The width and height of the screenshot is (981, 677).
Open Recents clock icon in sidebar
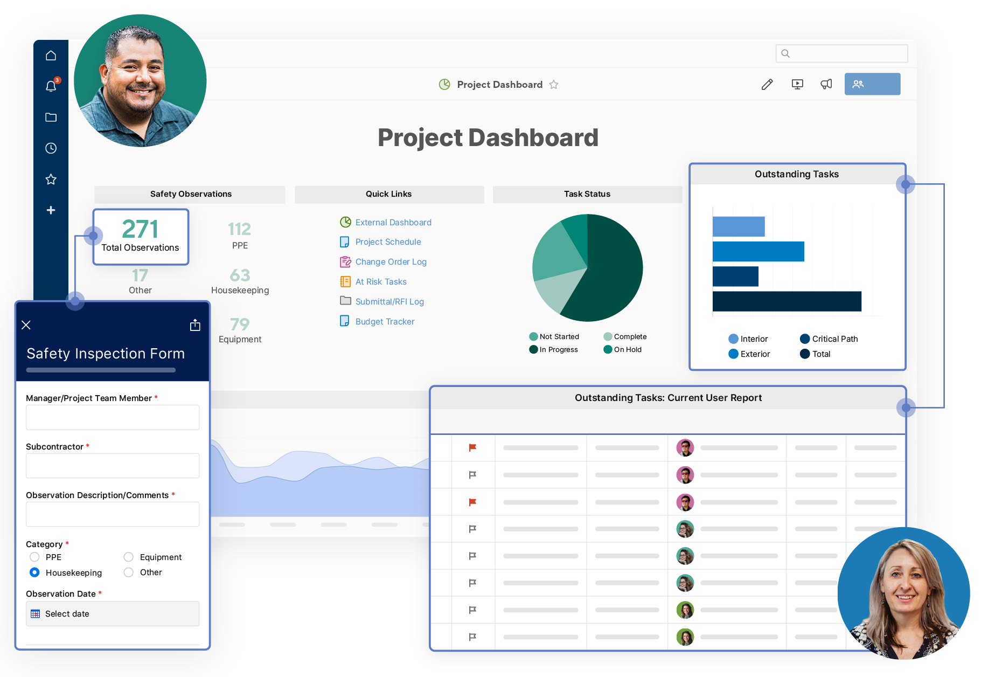point(51,148)
